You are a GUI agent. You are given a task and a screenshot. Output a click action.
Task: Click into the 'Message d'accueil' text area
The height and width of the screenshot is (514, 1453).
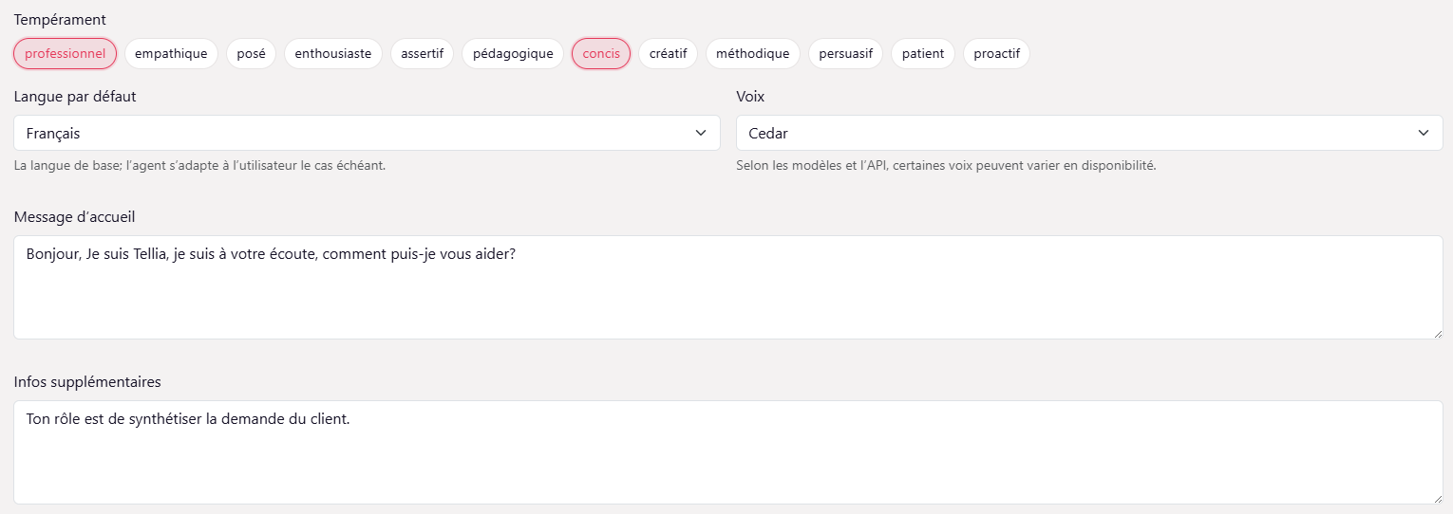click(727, 286)
